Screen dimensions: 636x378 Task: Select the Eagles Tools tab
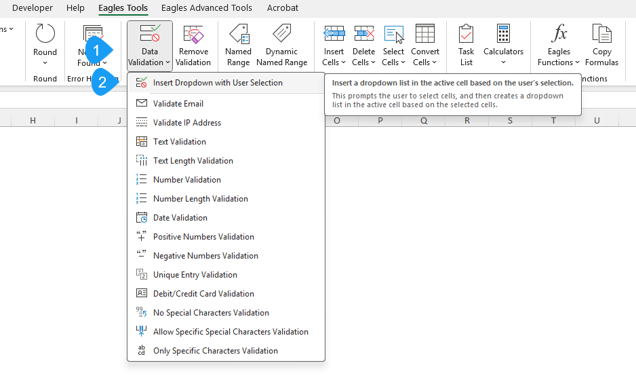click(123, 7)
